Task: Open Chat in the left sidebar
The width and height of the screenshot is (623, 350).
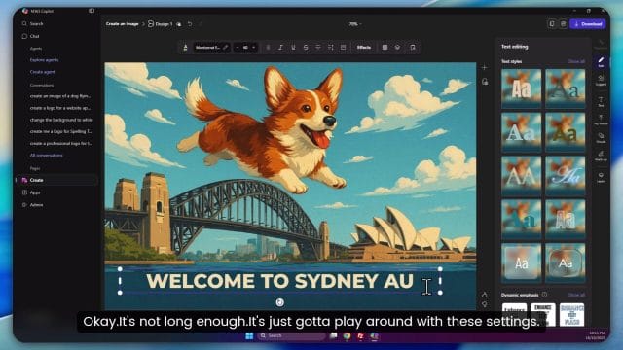Action: click(35, 36)
